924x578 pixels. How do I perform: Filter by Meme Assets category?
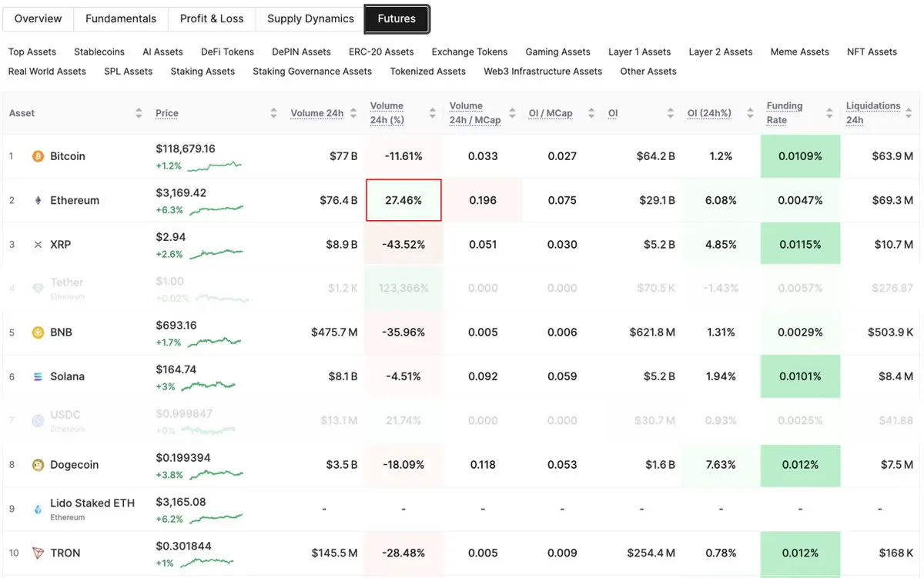799,52
